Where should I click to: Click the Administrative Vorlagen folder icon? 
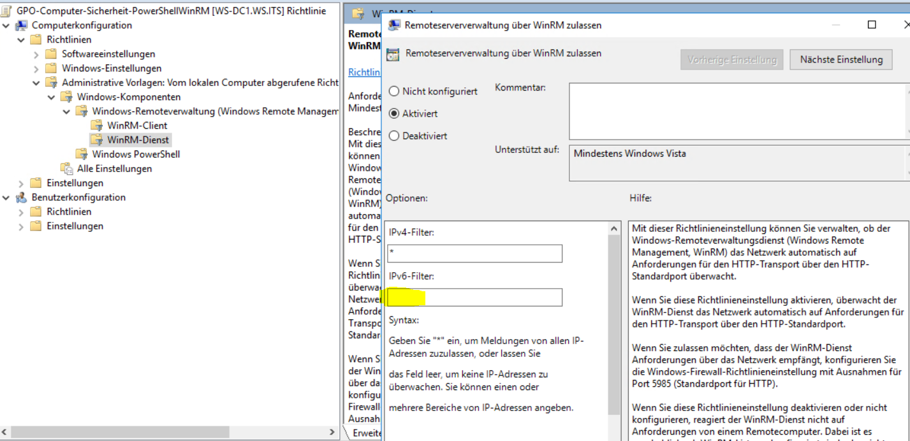[52, 83]
